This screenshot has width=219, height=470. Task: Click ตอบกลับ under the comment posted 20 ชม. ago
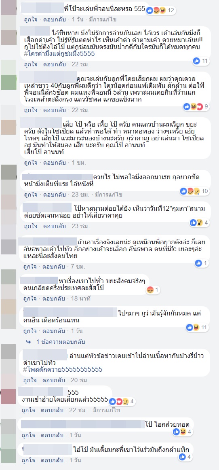tap(54, 380)
